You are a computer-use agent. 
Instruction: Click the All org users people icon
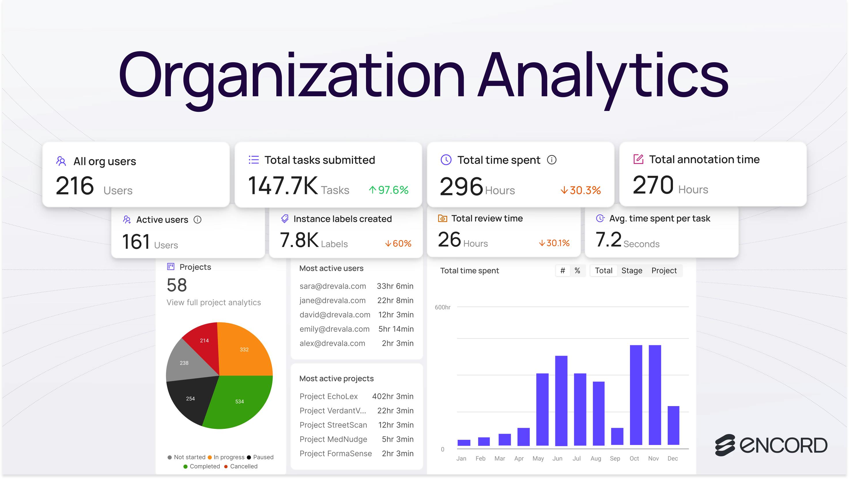(61, 161)
